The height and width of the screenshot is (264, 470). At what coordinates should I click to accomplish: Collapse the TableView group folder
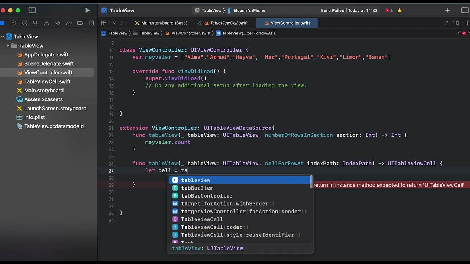pyautogui.click(x=8, y=45)
